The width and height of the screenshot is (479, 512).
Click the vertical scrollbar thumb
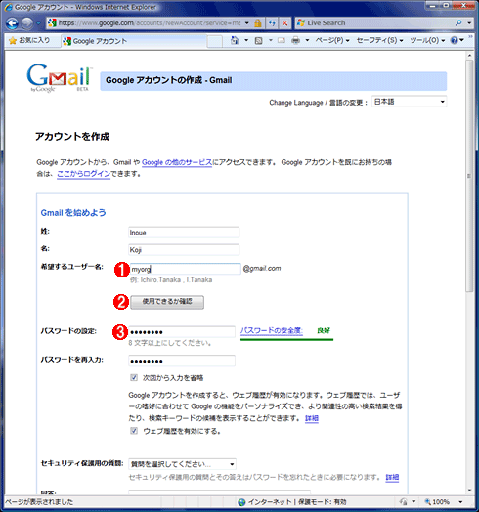469,176
